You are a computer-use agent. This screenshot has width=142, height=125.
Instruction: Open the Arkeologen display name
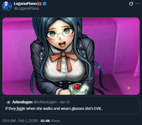[x=22, y=102]
